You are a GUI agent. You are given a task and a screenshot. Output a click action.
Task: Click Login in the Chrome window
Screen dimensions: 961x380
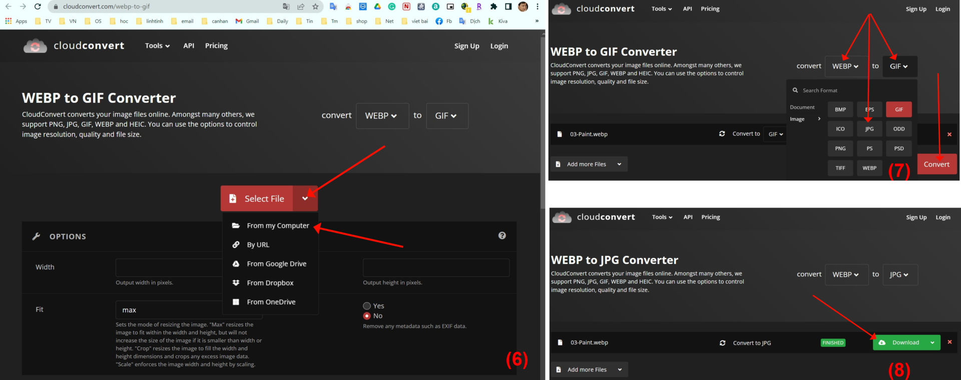click(x=499, y=46)
